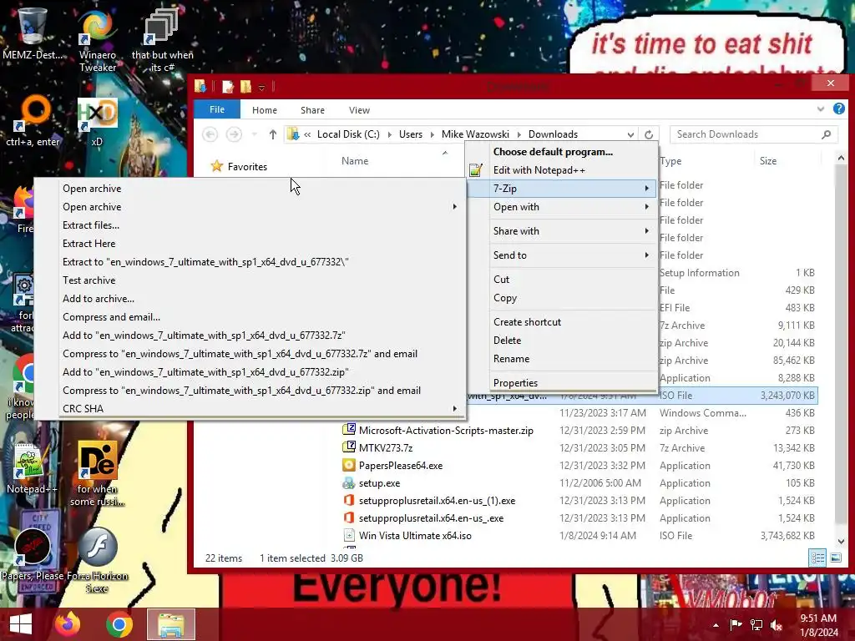Open the Share ribbon tab
The image size is (855, 641).
(x=312, y=110)
